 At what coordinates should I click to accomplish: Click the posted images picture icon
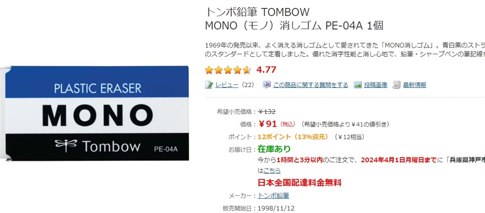358,85
